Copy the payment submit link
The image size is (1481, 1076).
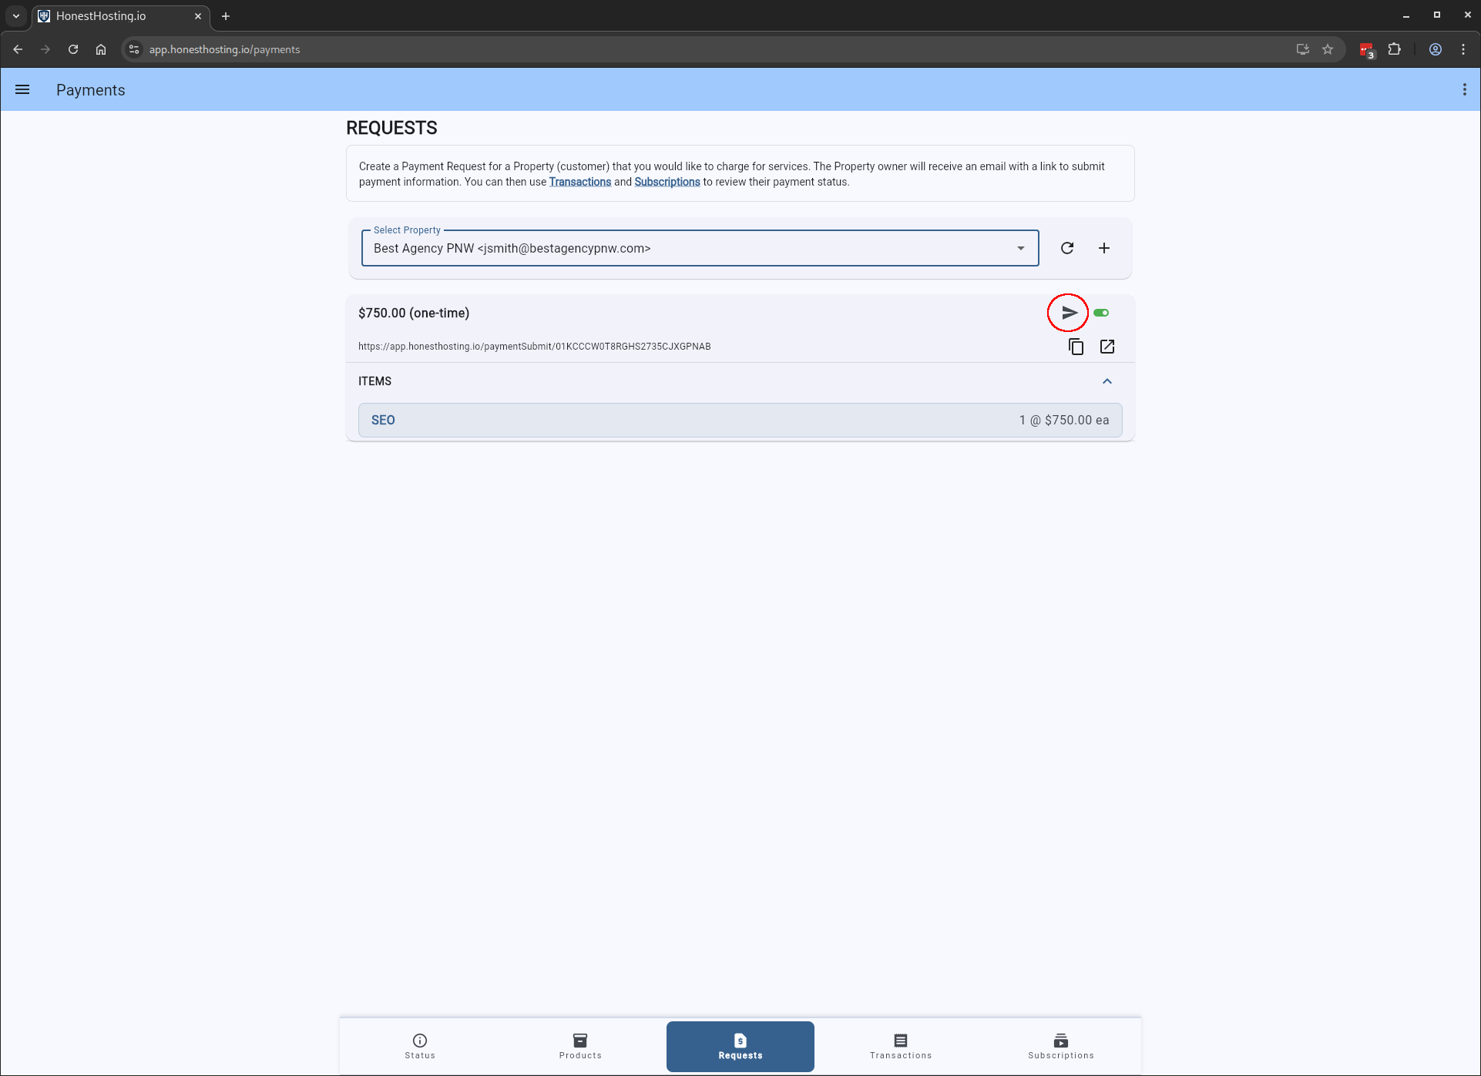click(1076, 347)
